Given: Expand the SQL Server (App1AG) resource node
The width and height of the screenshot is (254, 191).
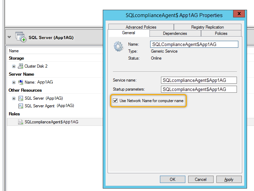Looking at the screenshot, I should [14, 98].
